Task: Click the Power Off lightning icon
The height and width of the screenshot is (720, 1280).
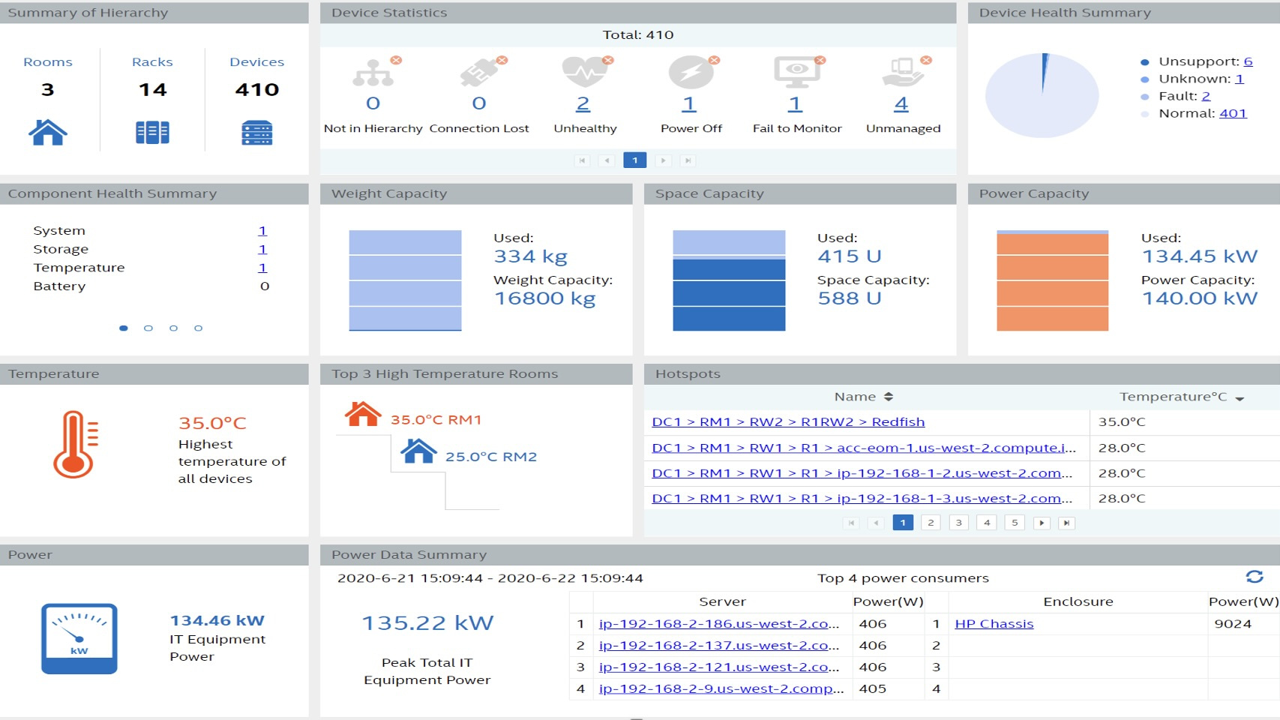Action: coord(691,73)
